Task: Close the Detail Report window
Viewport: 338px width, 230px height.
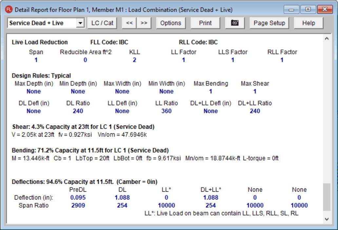Action: pyautogui.click(x=325, y=10)
